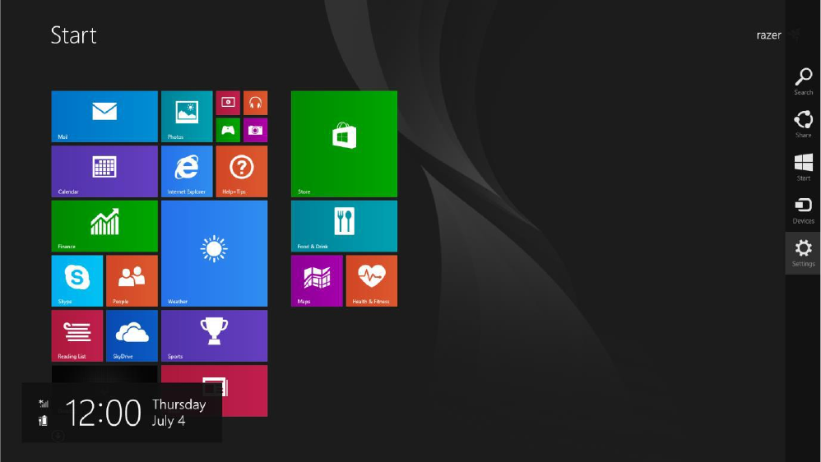821x462 pixels.
Task: Open the Devices charm
Action: 803,210
